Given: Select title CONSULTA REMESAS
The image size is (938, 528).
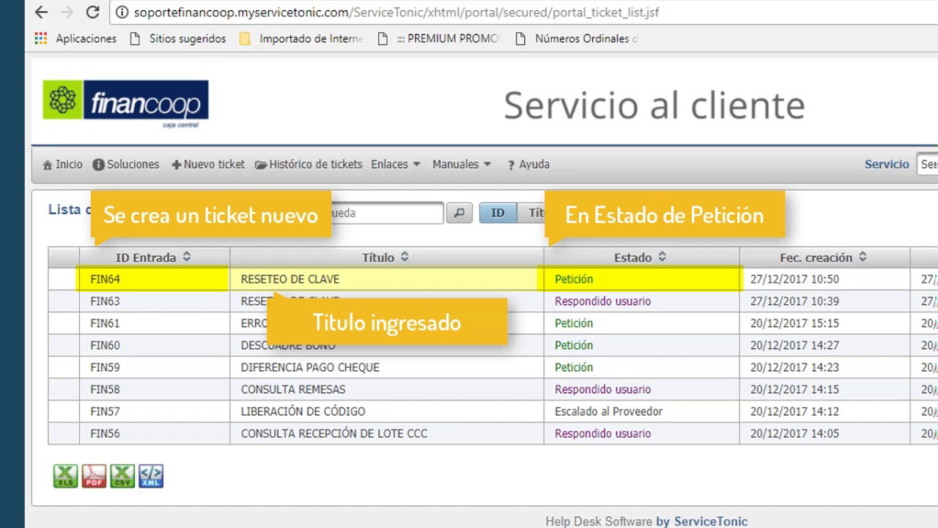Looking at the screenshot, I should pyautogui.click(x=293, y=389).
